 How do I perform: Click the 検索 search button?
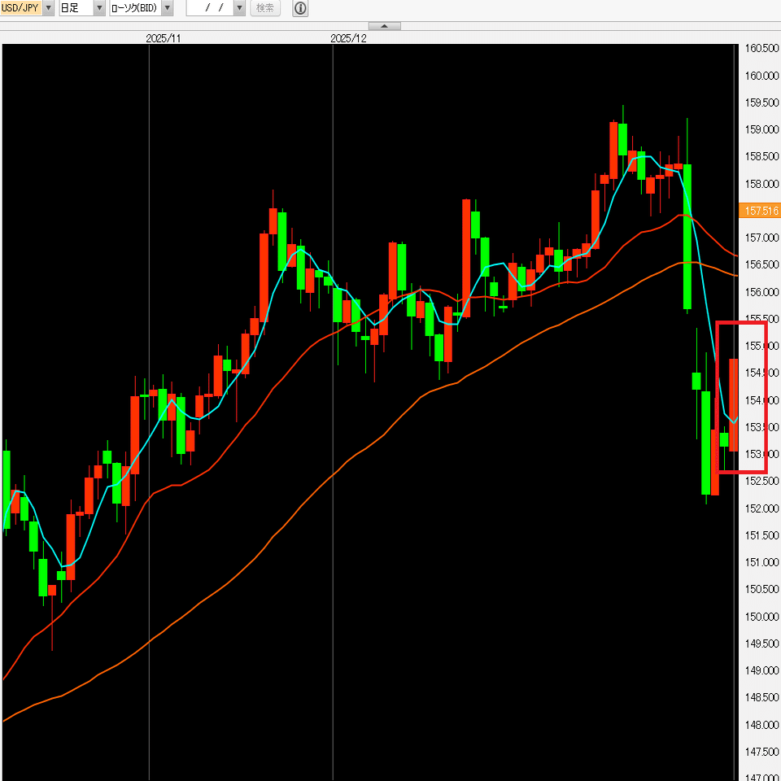pyautogui.click(x=265, y=8)
